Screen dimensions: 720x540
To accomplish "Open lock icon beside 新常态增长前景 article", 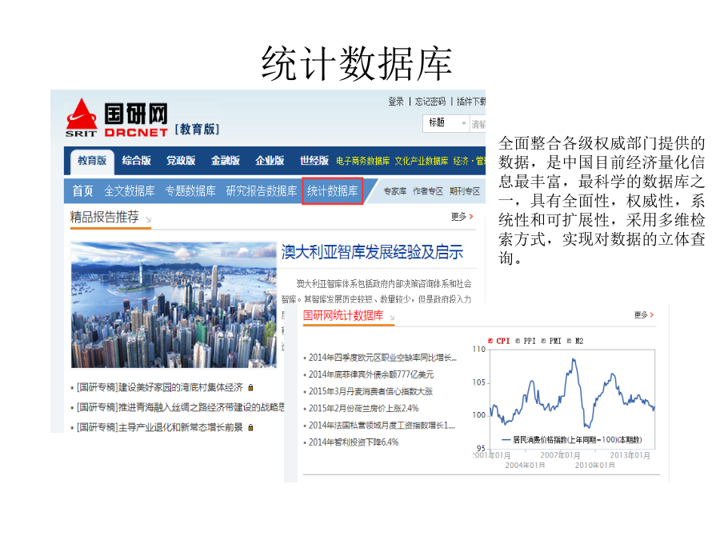I will (250, 427).
